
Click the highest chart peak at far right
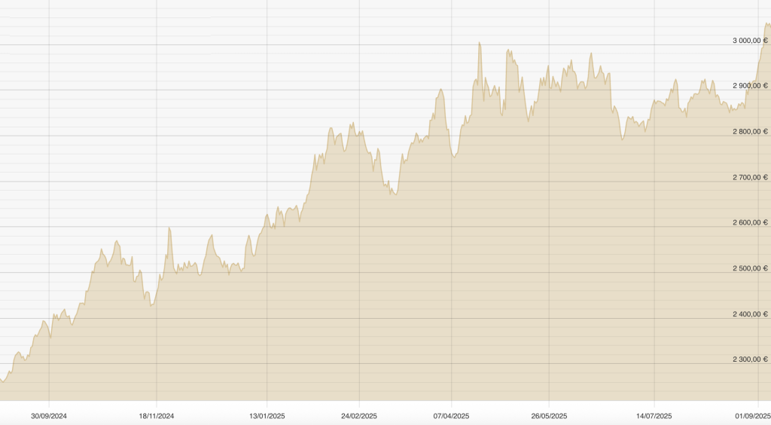pos(766,24)
